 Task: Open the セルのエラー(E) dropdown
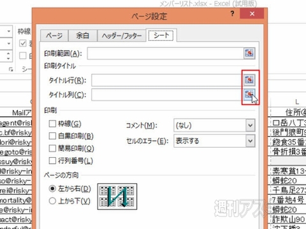251,141
